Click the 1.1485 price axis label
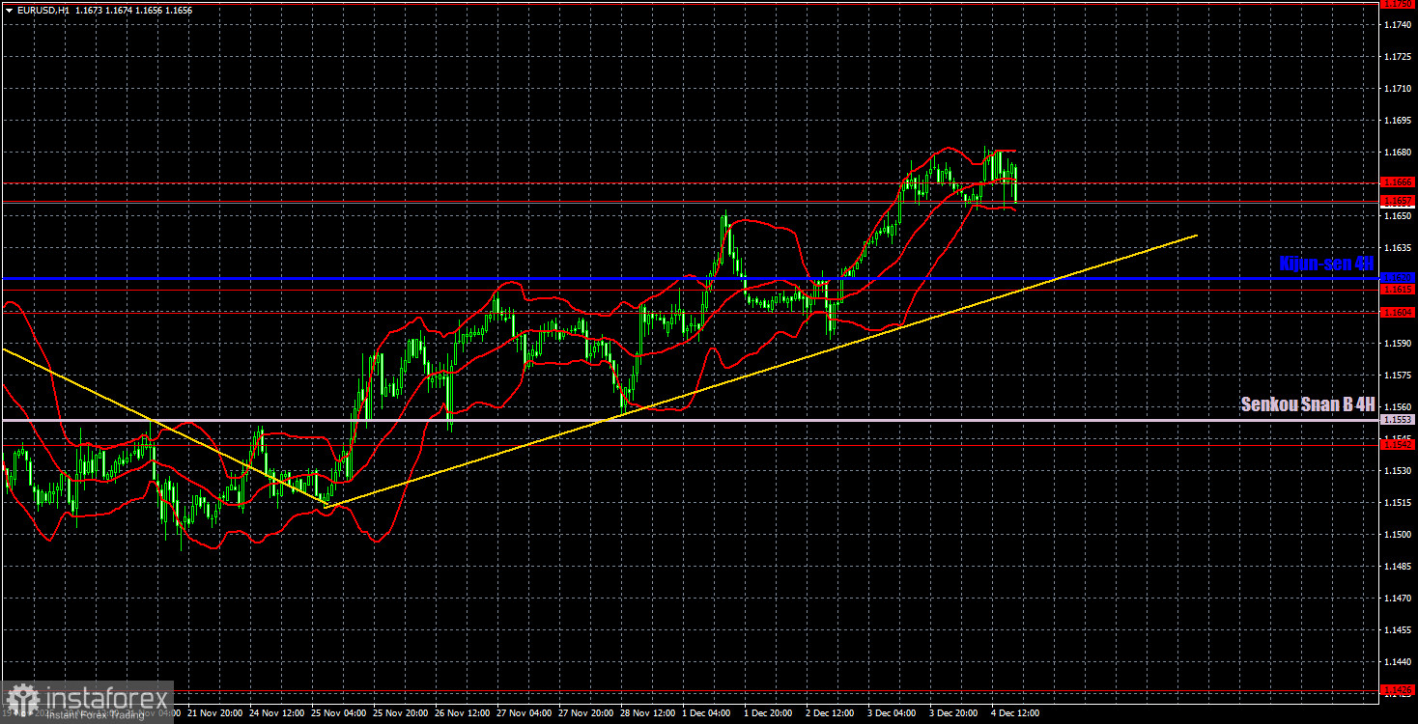Image resolution: width=1418 pixels, height=724 pixels. click(1398, 566)
